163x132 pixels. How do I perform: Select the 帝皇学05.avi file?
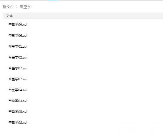click(18, 112)
